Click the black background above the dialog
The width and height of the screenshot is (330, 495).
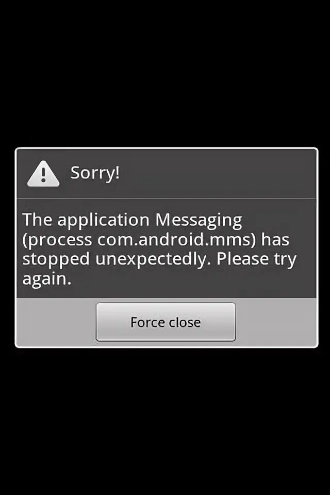(165, 73)
